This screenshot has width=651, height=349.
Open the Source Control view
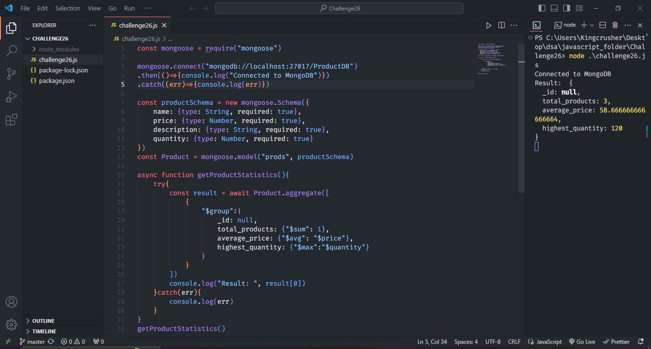click(x=11, y=74)
